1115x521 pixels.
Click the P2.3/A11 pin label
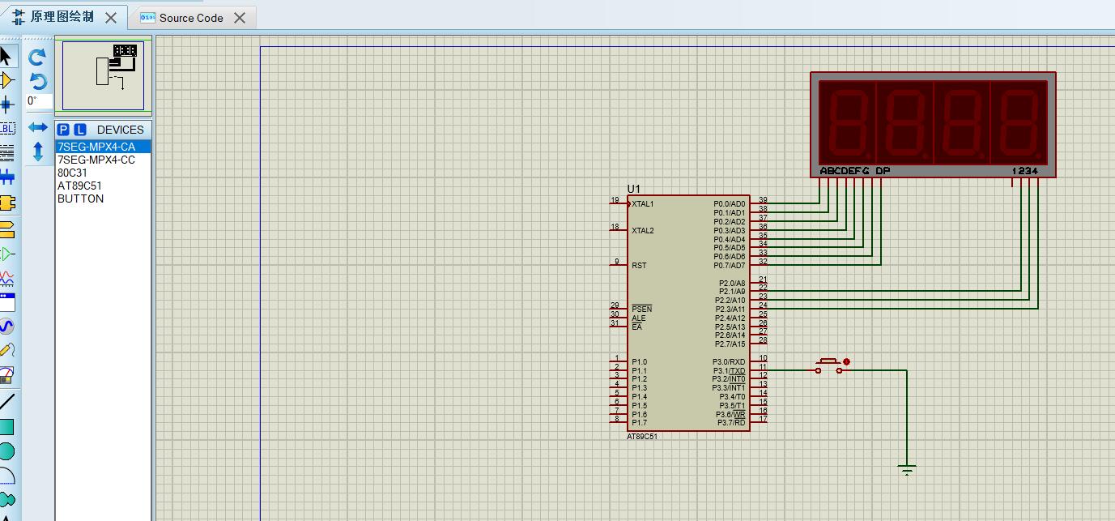(730, 310)
